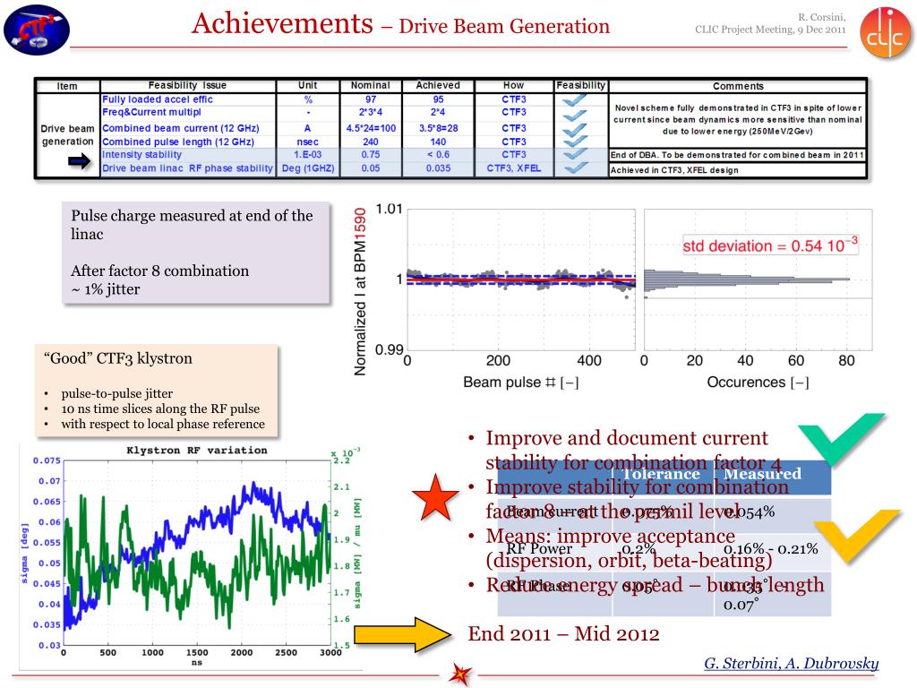This screenshot has height=688, width=917.
Task: Click the 'Beam pulse # [–]' axis label
Action: click(x=520, y=383)
